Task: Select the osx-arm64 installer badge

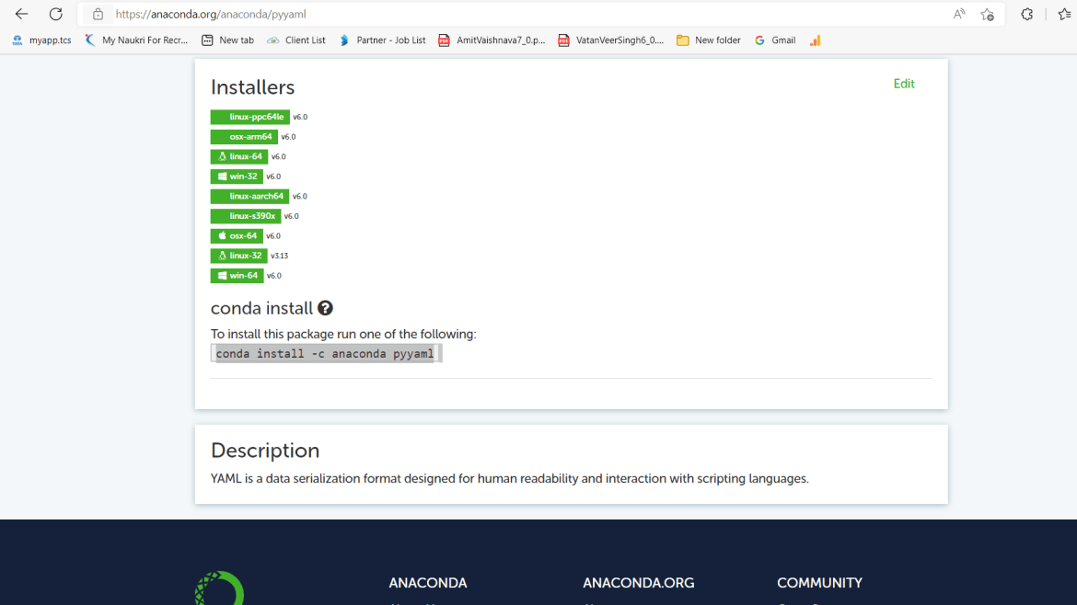Action: tap(245, 136)
